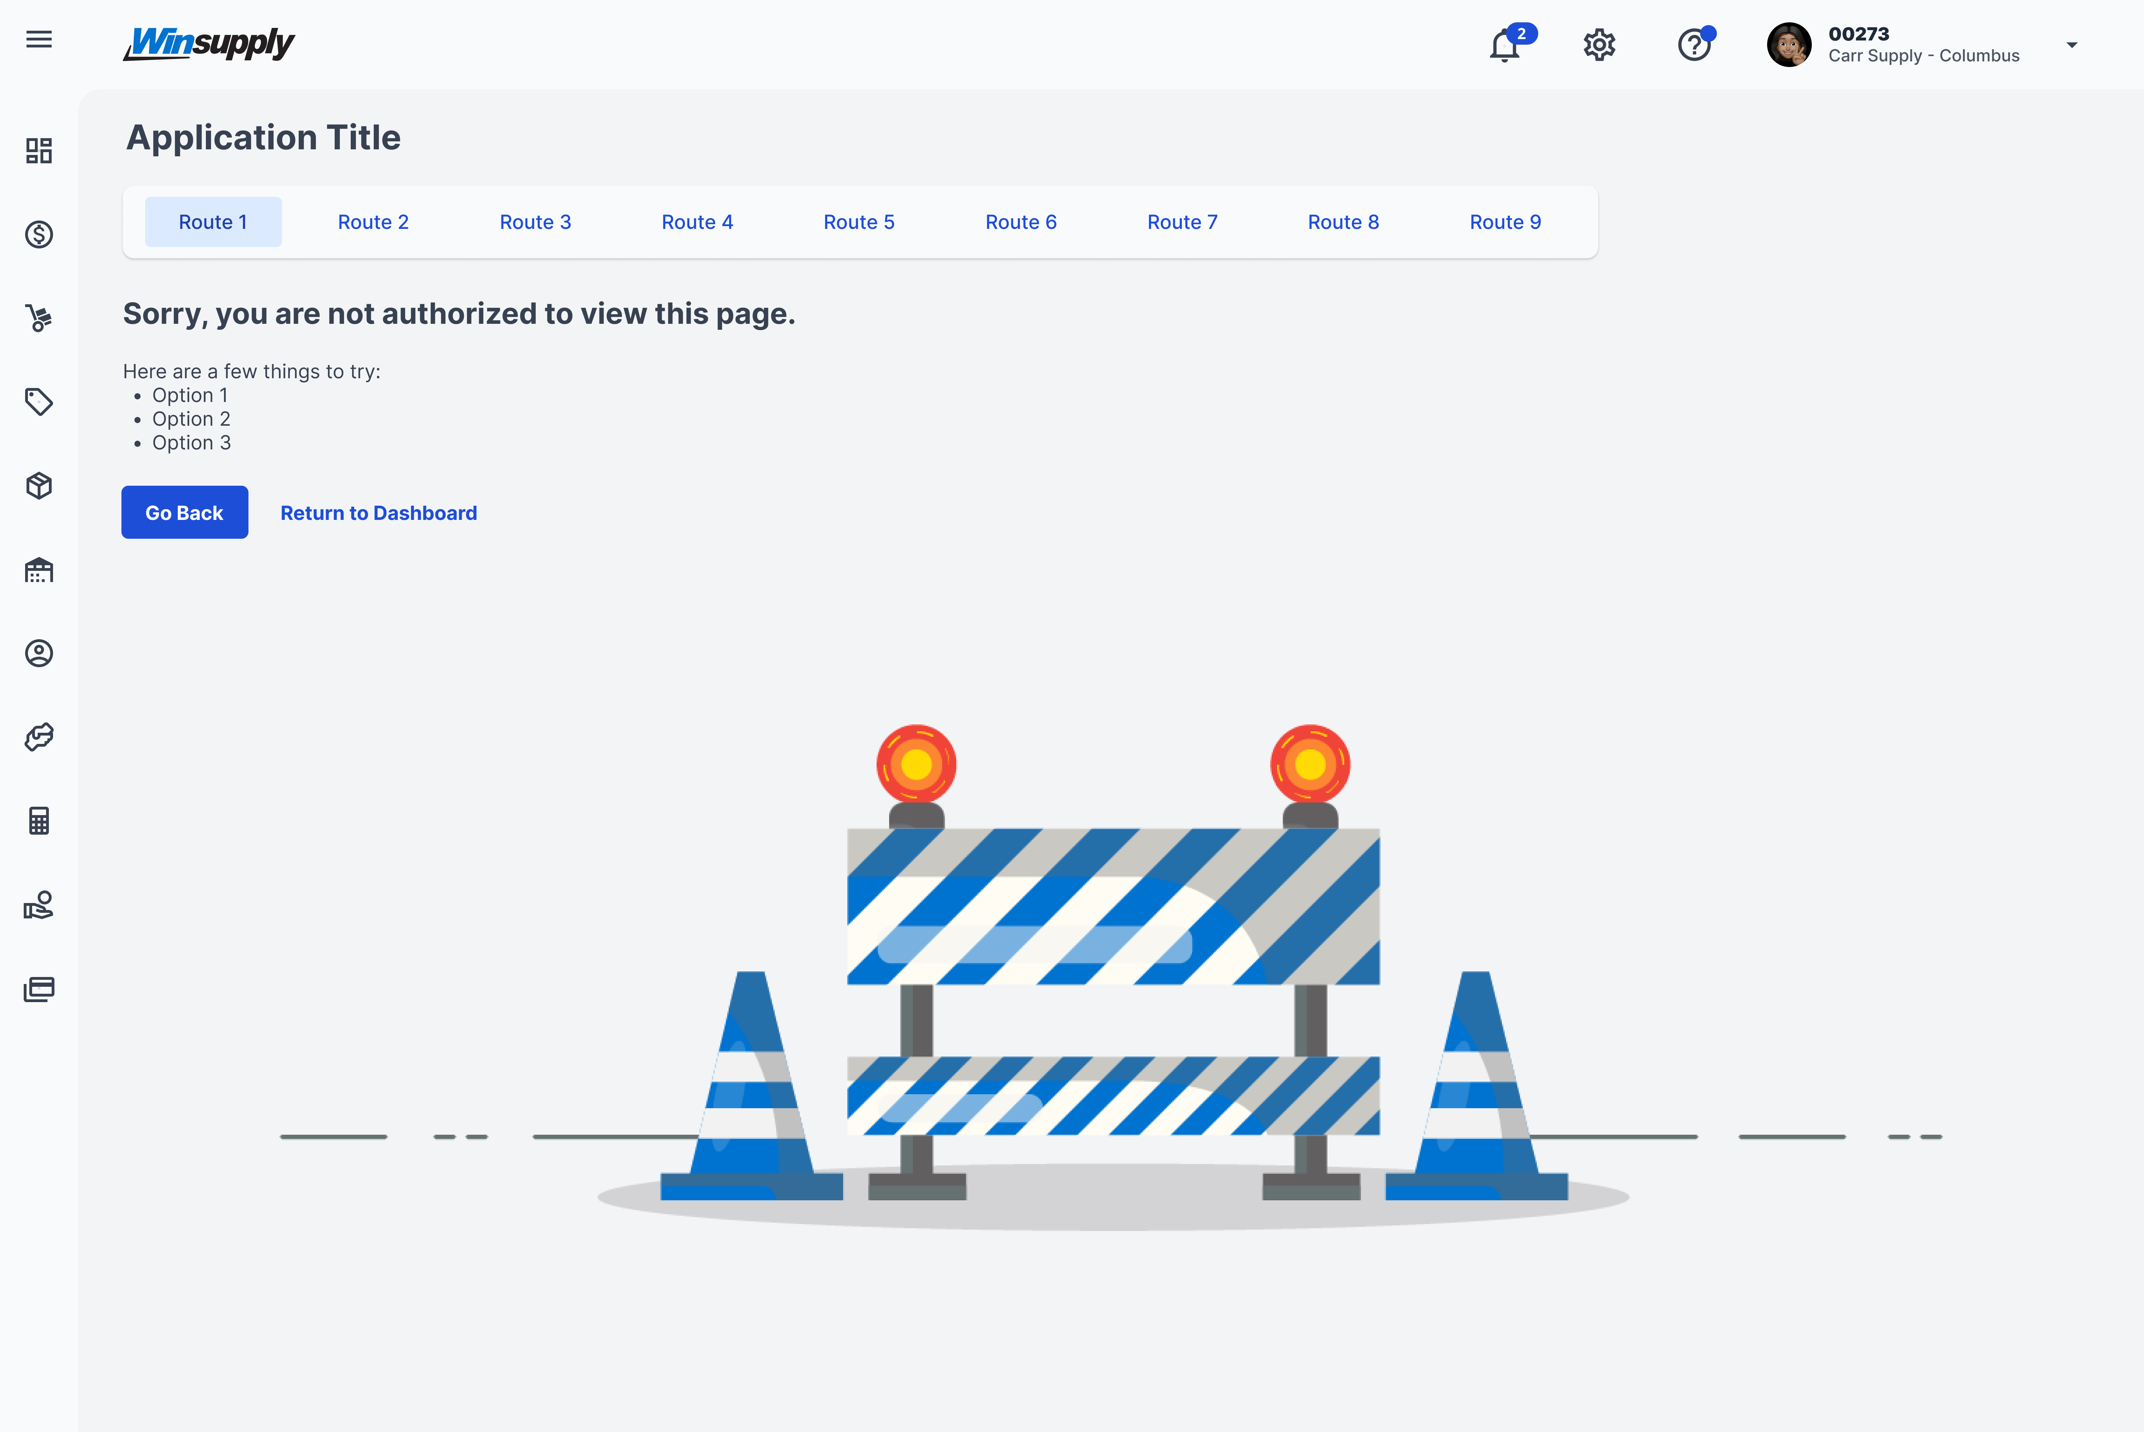The image size is (2144, 1432).
Task: Follow the Return to Dashboard link
Action: click(379, 513)
